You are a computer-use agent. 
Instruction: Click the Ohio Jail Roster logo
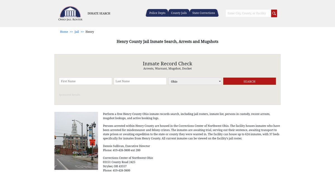click(70, 13)
